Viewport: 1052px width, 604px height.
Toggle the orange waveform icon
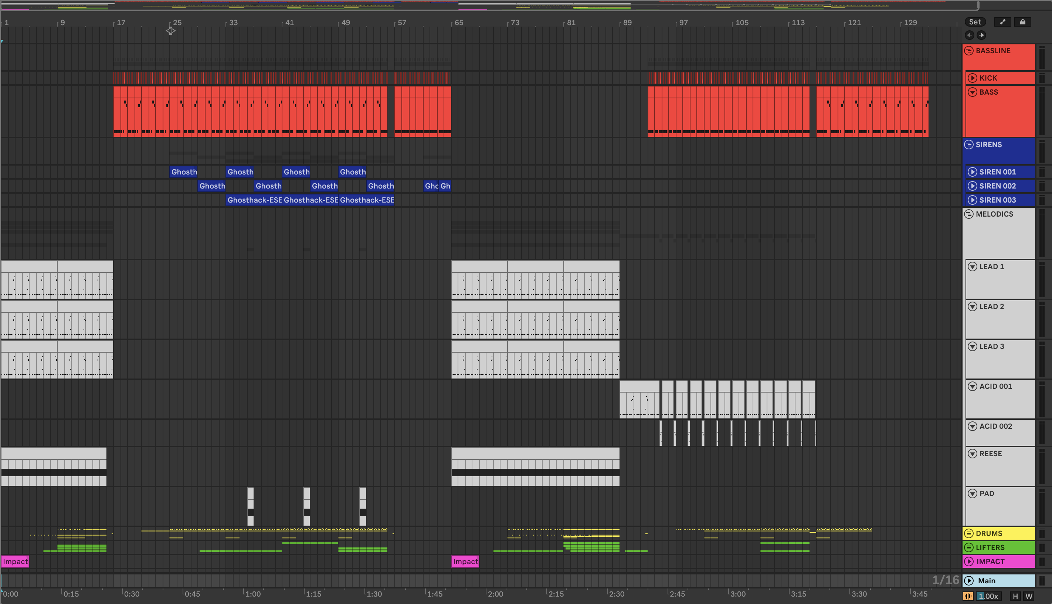(968, 596)
